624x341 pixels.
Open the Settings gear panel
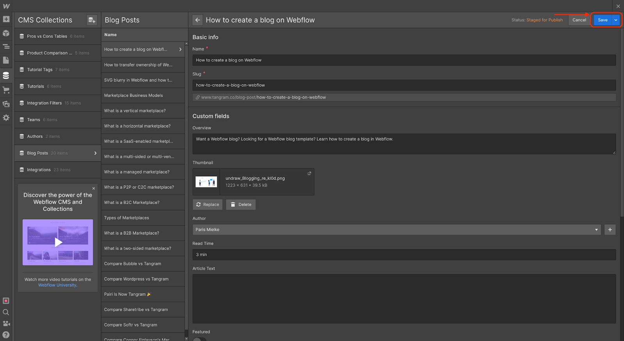6,118
